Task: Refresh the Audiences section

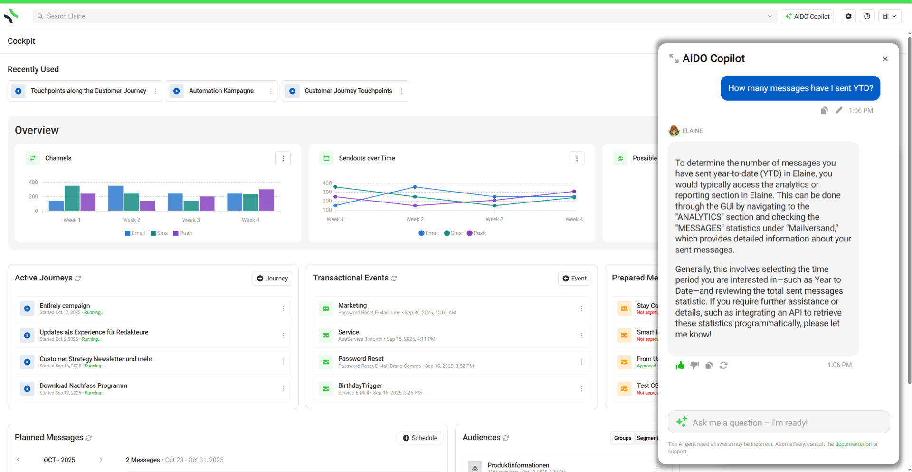Action: [x=506, y=438]
